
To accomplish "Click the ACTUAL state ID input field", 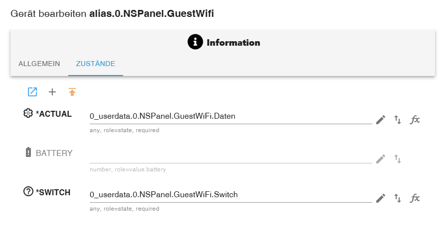I will pos(230,116).
